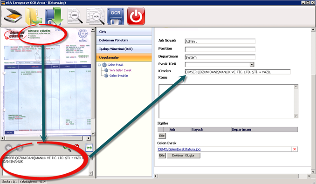
Task: Go to previous page with gray back arrow
Action: click(8, 148)
